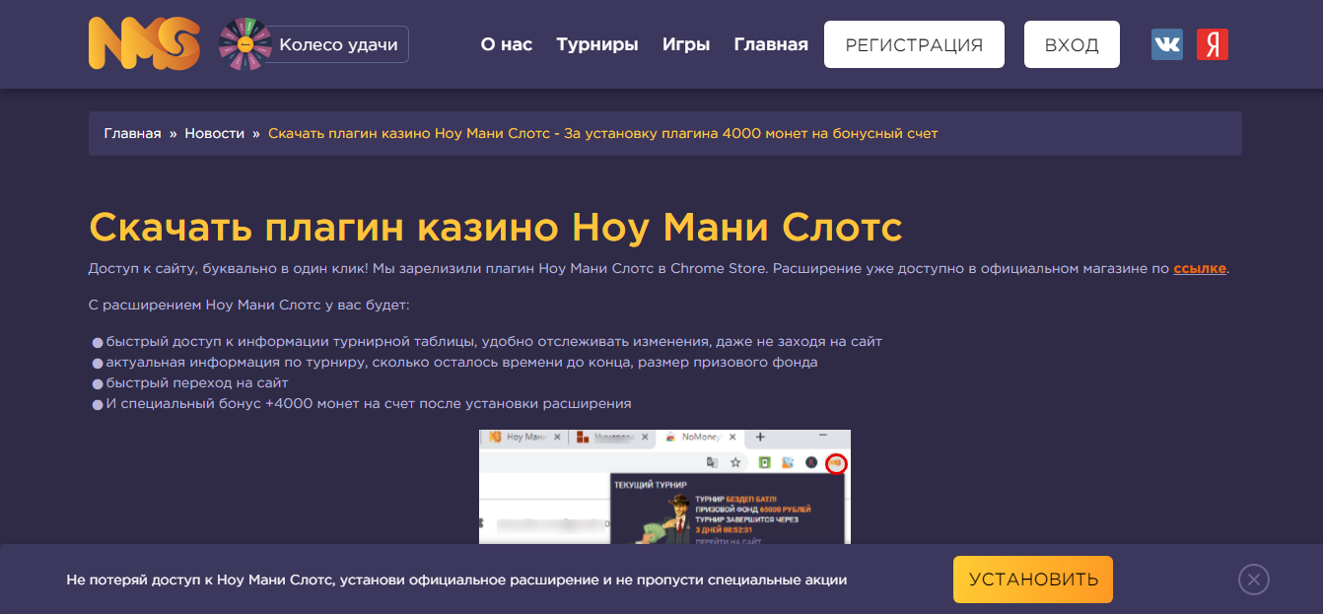Click the Колесо удачи button
This screenshot has width=1323, height=614.
[x=338, y=44]
